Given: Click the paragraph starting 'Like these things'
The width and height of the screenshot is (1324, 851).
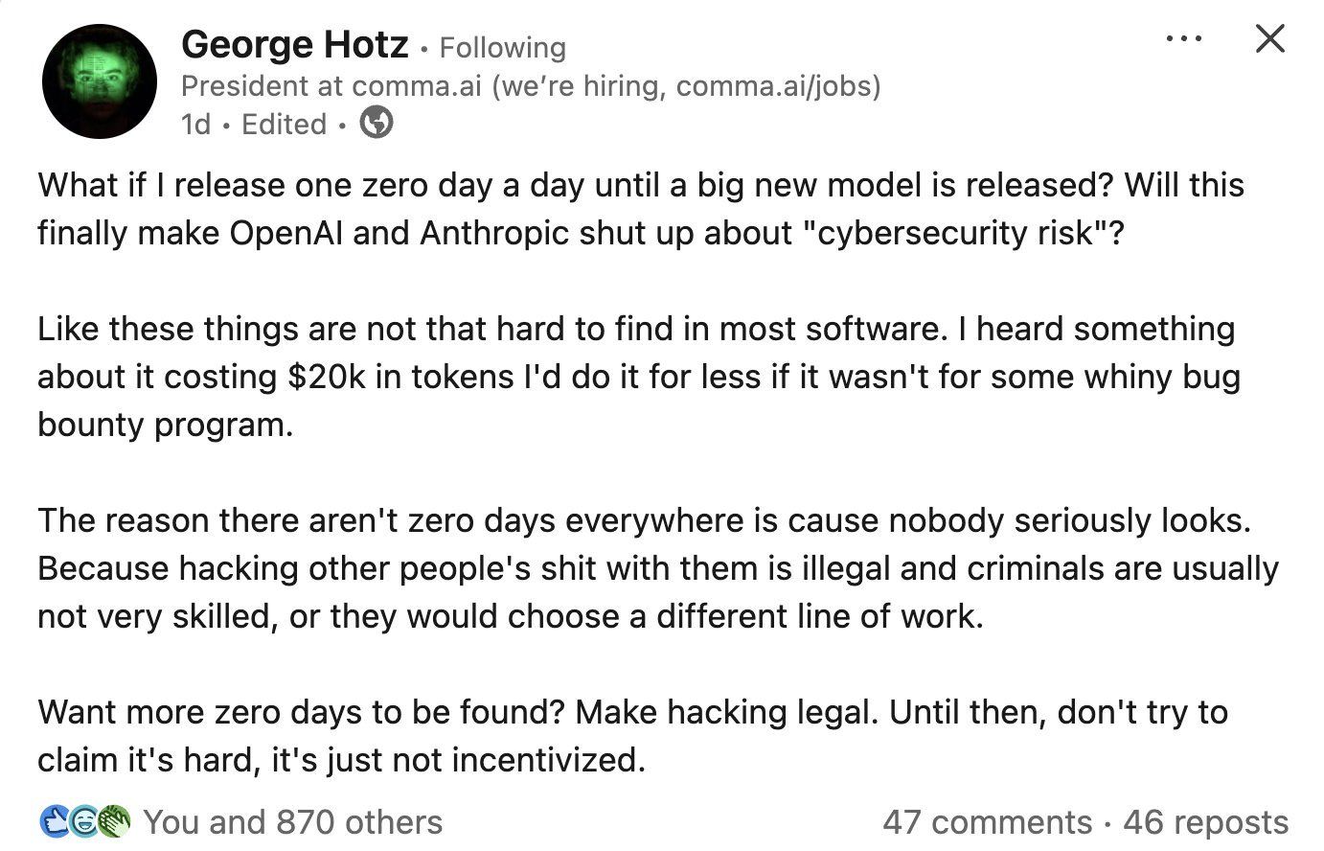Looking at the screenshot, I should [638, 376].
